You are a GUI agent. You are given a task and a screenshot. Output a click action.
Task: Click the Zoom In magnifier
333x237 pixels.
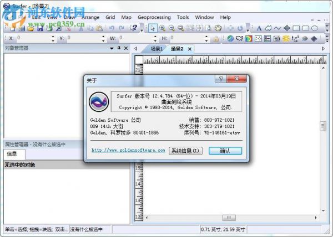pyautogui.click(x=162, y=28)
